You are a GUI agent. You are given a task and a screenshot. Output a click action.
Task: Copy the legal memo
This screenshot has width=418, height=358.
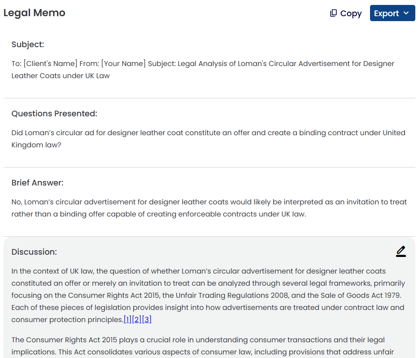(x=346, y=13)
